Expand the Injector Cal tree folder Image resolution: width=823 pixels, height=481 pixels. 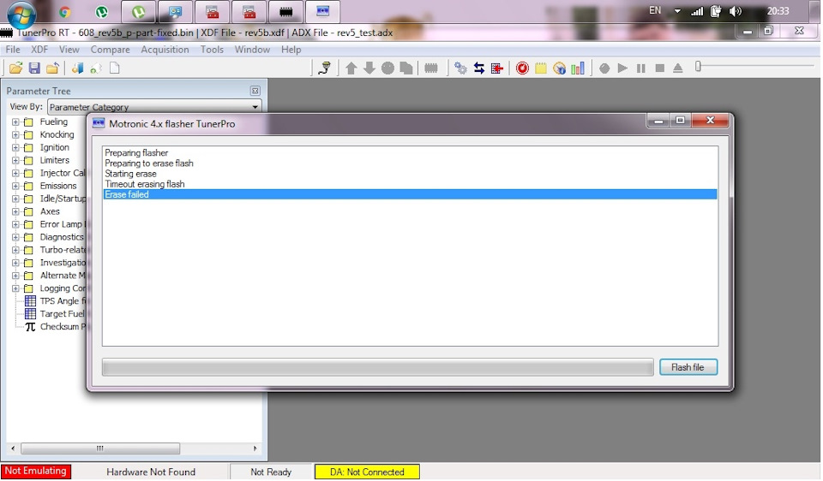tap(15, 173)
